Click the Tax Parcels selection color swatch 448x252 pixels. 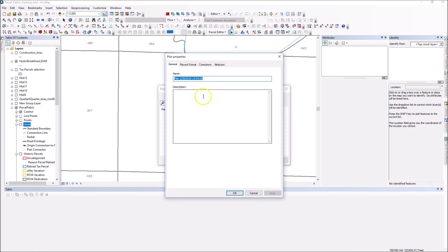20,73
